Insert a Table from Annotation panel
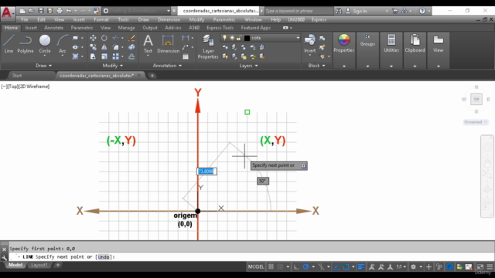 point(186,56)
